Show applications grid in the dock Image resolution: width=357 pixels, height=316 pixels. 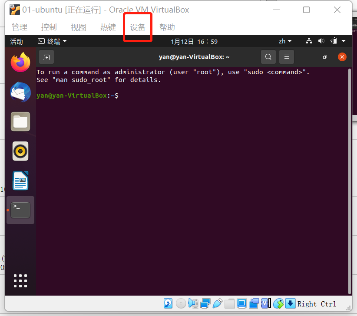pyautogui.click(x=20, y=281)
